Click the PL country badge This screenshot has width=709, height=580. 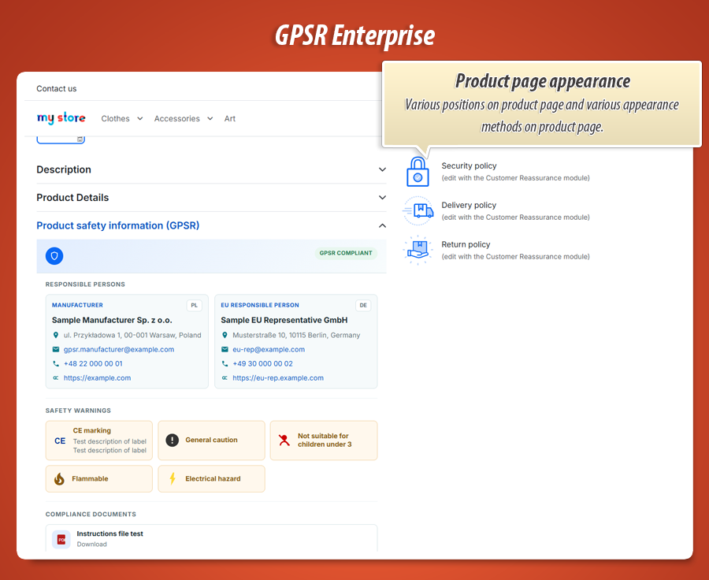tap(195, 306)
